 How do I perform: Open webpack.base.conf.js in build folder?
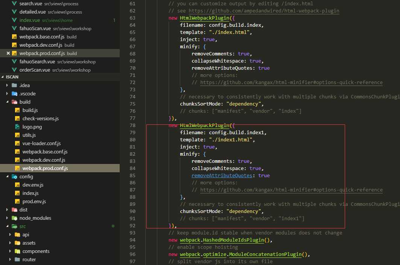(60, 152)
